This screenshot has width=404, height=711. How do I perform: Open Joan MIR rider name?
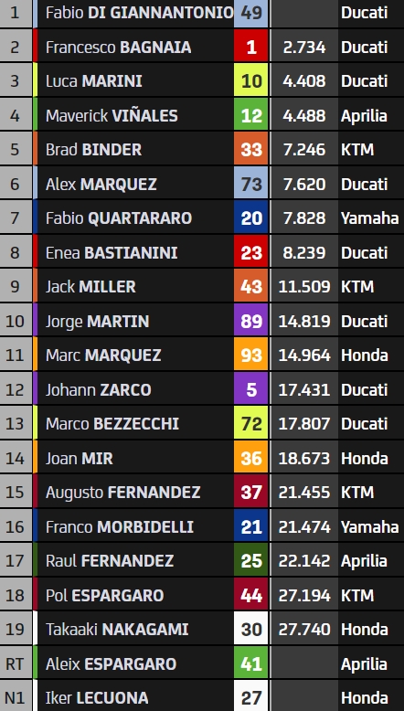click(80, 458)
